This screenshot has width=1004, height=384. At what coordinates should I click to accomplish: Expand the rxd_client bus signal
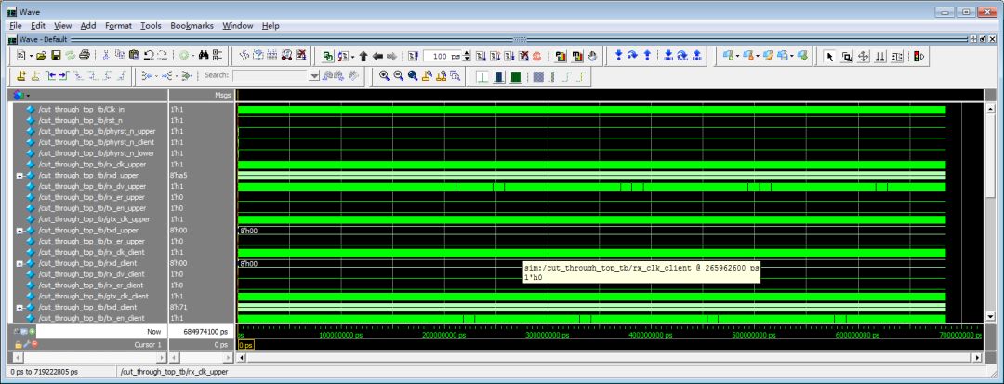pyautogui.click(x=20, y=264)
